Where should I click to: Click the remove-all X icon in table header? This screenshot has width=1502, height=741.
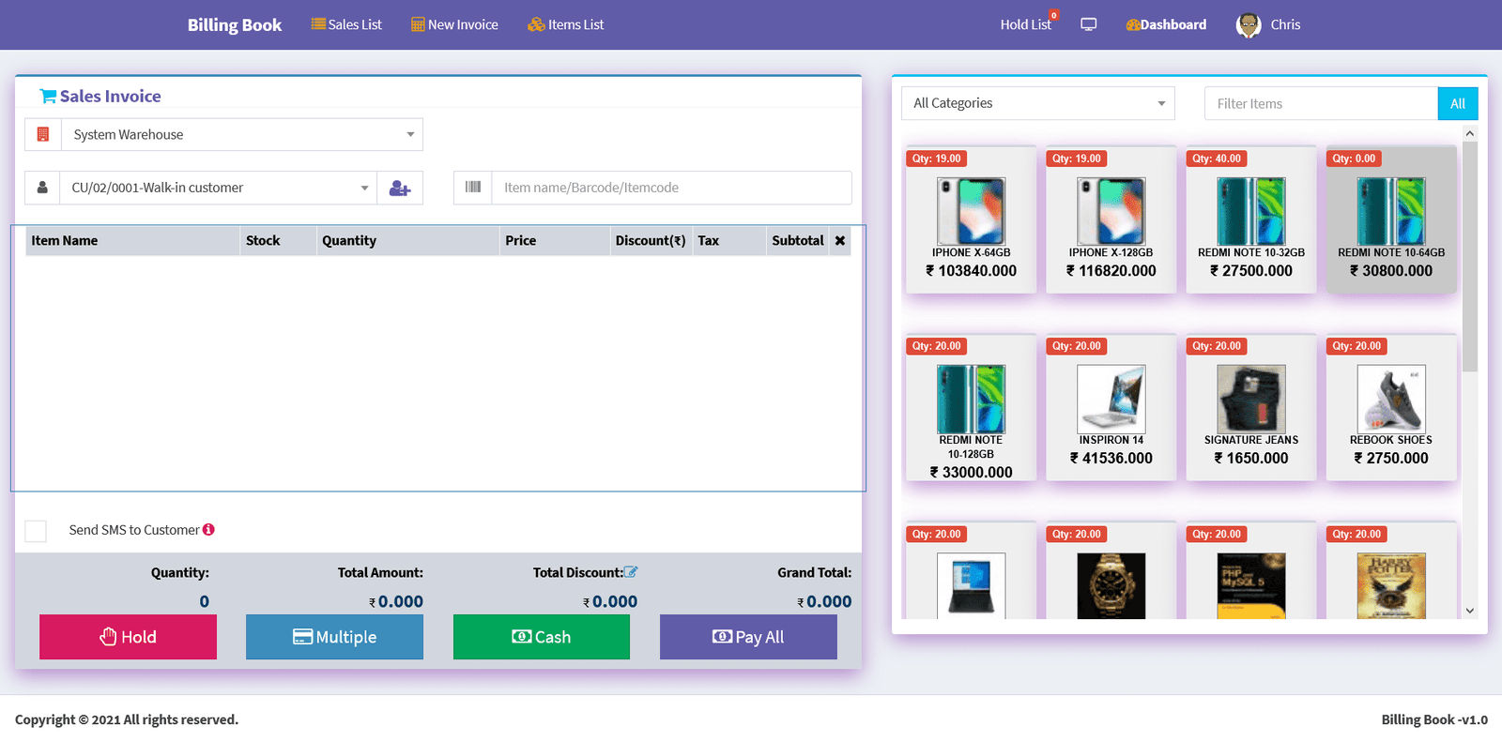pyautogui.click(x=840, y=241)
